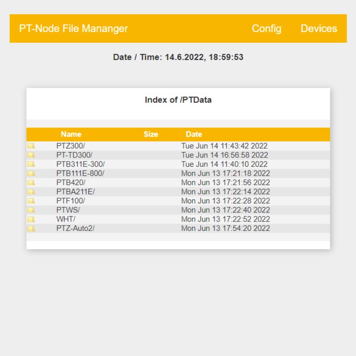This screenshot has height=356, width=356.
Task: Open the PT-TD300/ directory link
Action: (74, 155)
